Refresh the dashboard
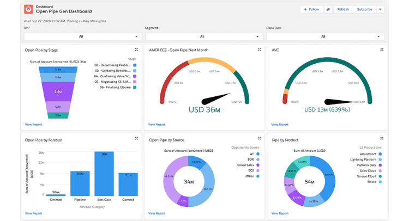 343,9
